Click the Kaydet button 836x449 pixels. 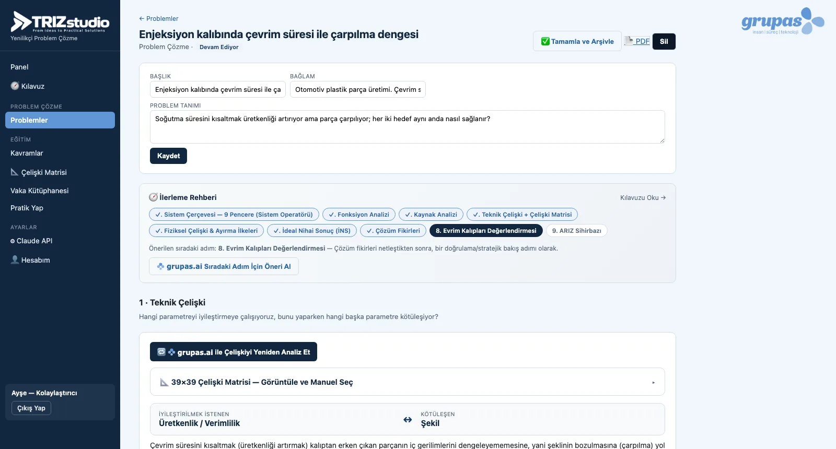pos(168,156)
